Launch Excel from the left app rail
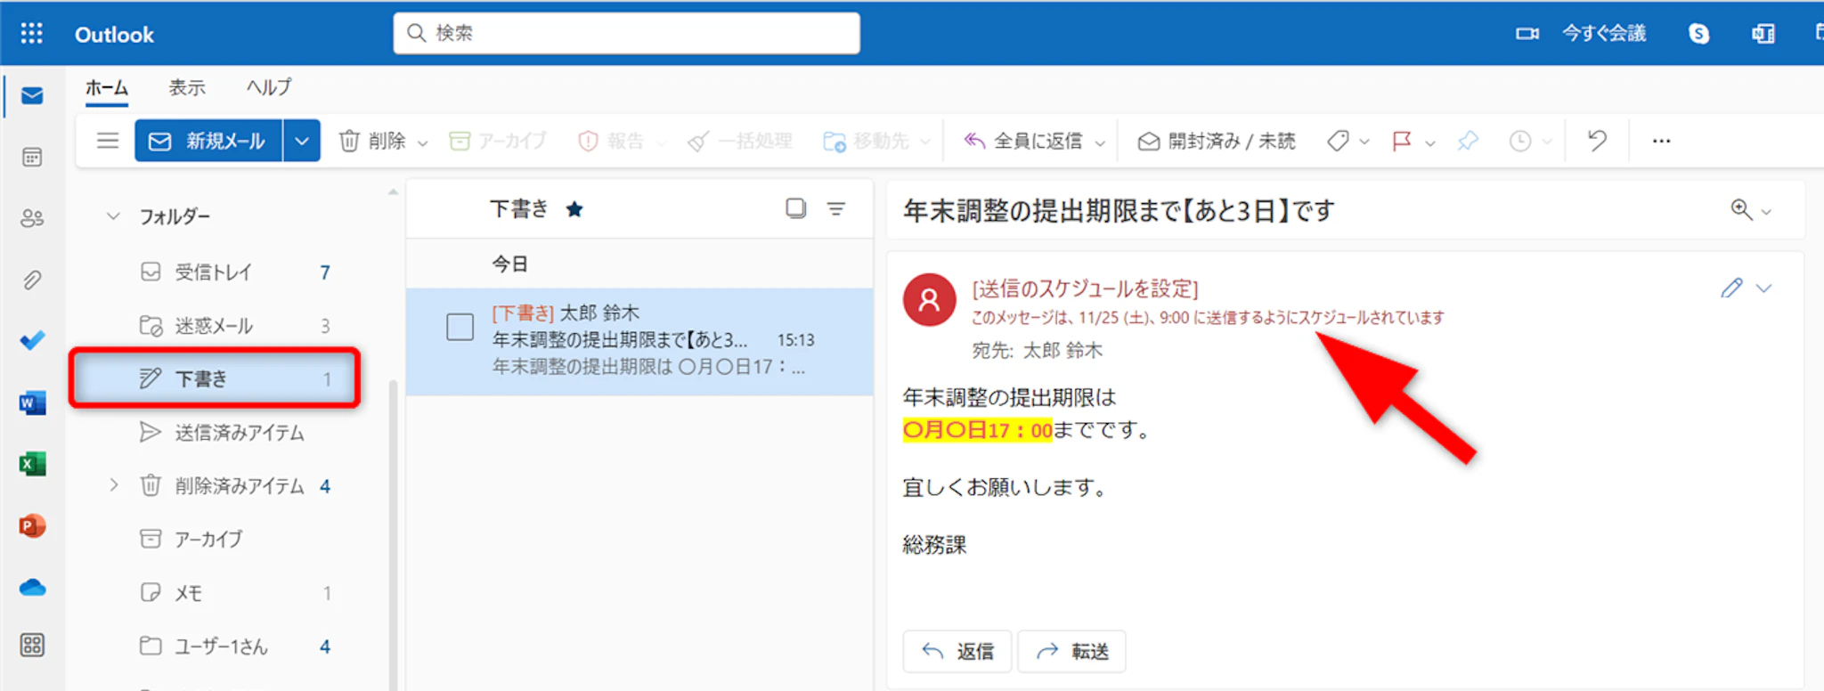This screenshot has width=1824, height=691. point(32,464)
